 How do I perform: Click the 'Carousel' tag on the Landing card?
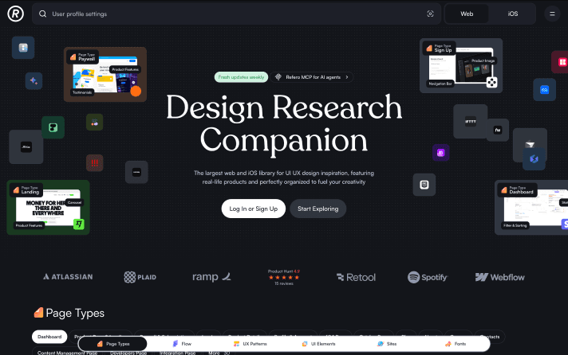(x=75, y=202)
